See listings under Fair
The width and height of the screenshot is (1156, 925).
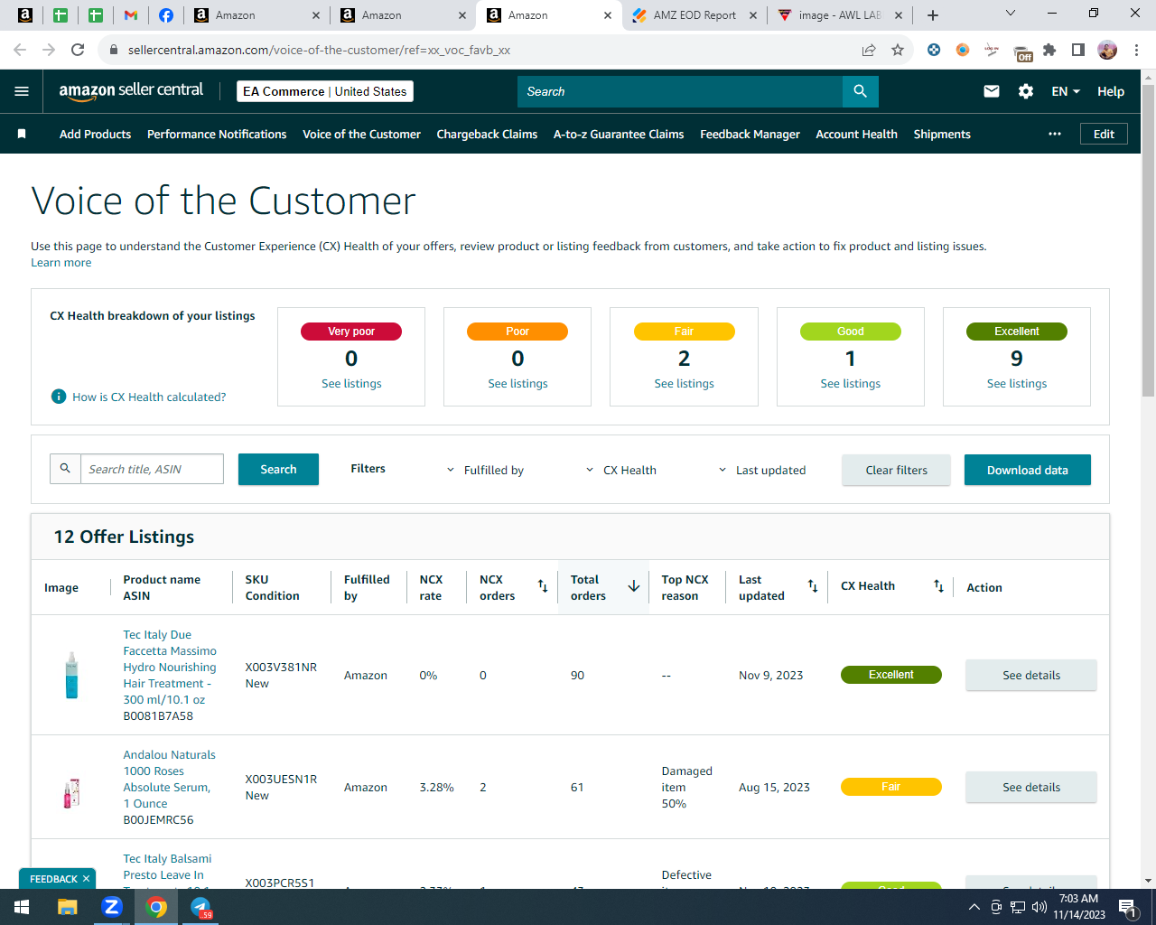(684, 383)
